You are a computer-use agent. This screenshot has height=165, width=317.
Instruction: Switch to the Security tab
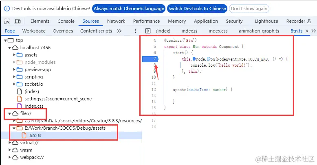(x=234, y=21)
